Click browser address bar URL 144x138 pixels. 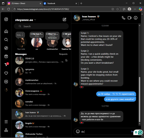[x=43, y=9]
